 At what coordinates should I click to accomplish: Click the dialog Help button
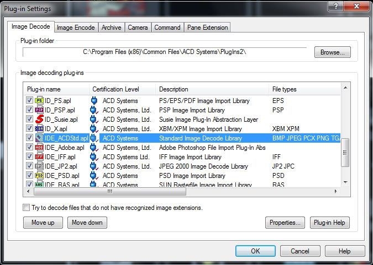click(x=345, y=251)
